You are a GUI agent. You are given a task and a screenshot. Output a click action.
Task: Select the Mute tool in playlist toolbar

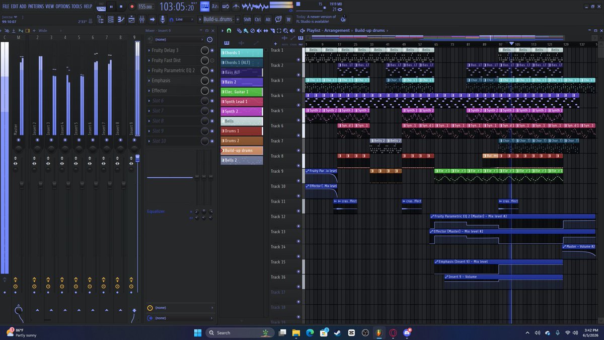click(259, 30)
